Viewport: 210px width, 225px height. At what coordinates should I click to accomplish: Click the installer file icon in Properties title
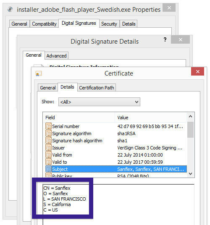click(10, 10)
